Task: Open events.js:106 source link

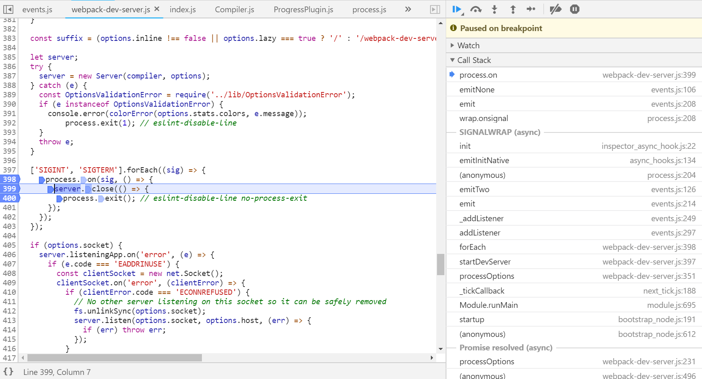Action: [x=673, y=90]
